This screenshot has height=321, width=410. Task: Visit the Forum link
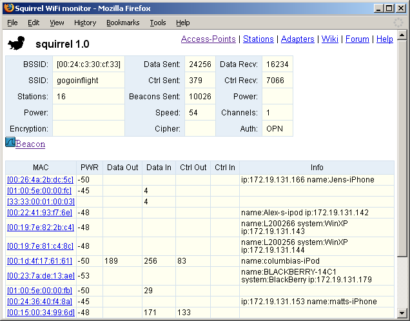(x=357, y=39)
